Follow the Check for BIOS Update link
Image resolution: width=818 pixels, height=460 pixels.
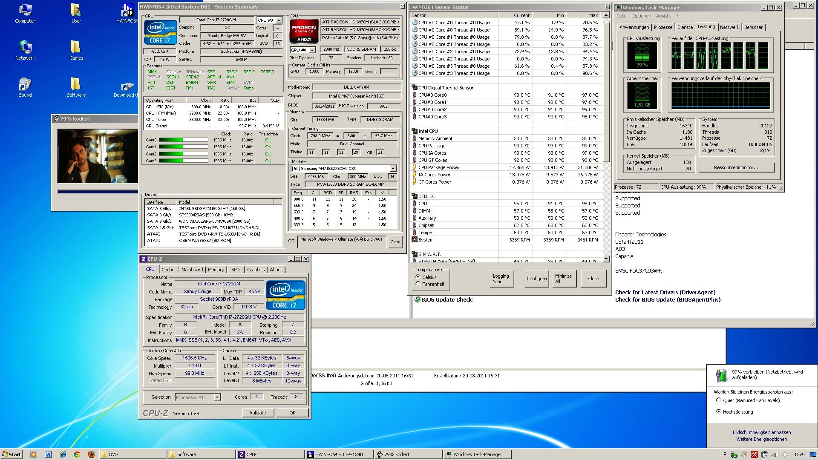click(668, 299)
